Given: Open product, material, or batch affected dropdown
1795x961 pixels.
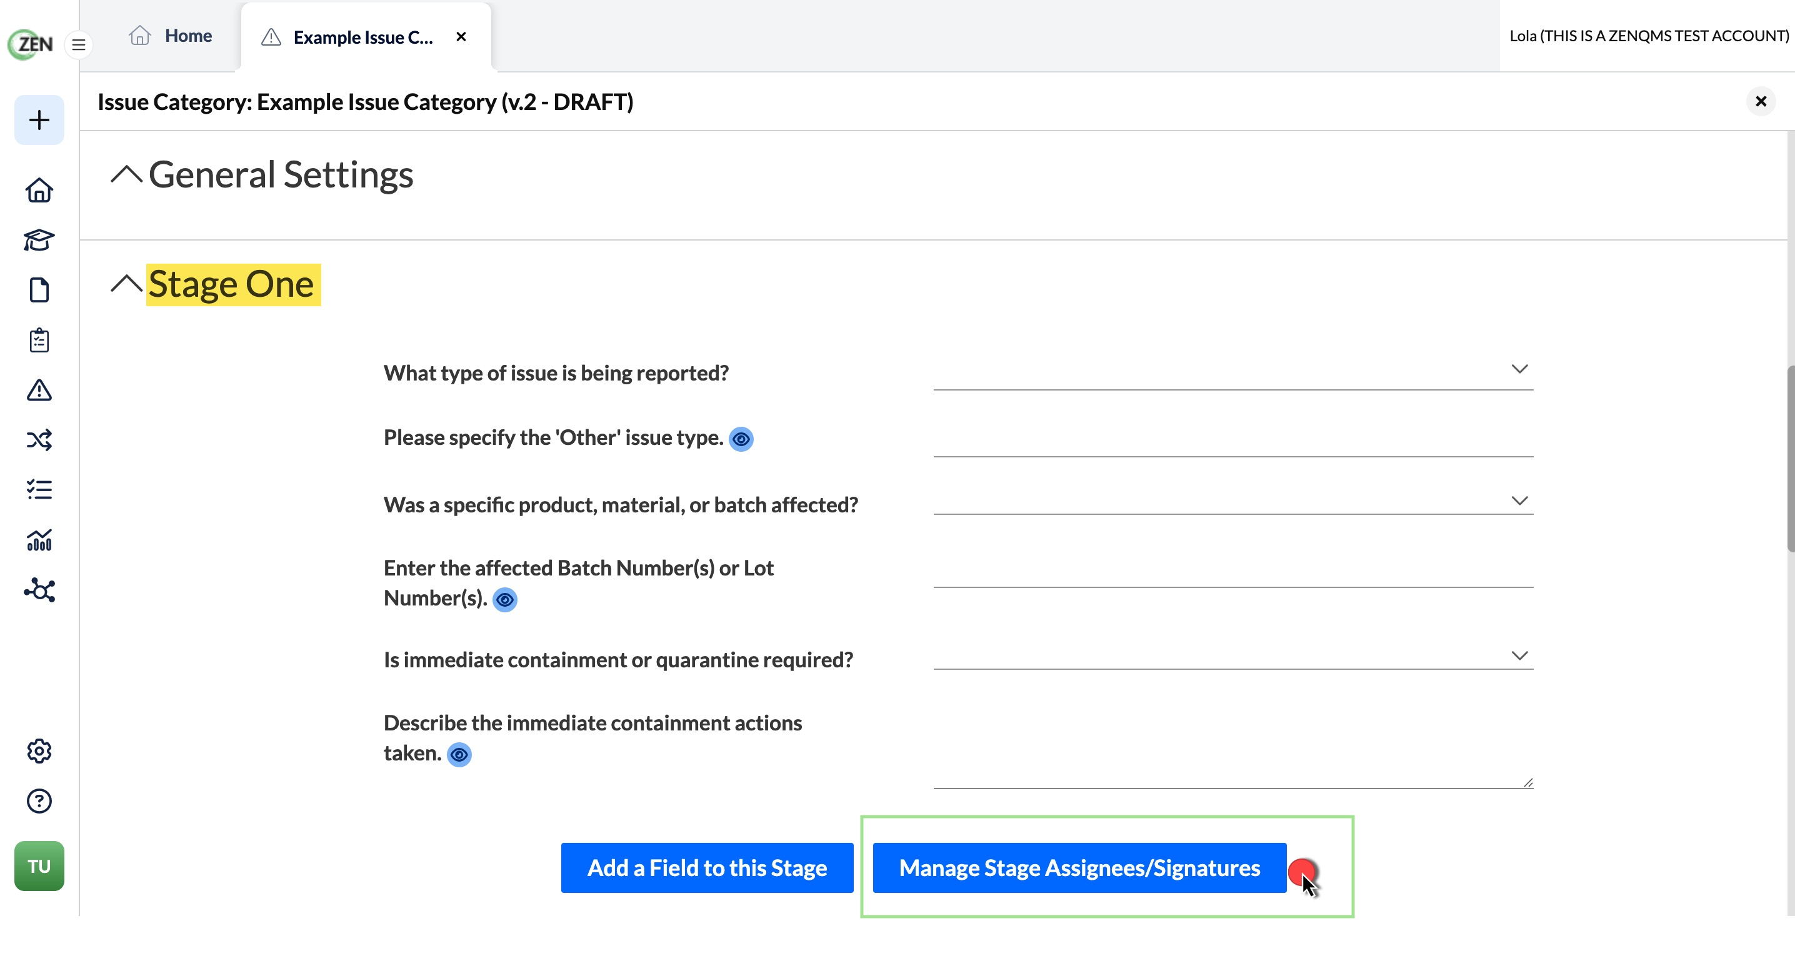Looking at the screenshot, I should click(1232, 500).
